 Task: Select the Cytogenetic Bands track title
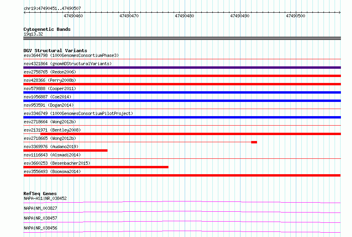[47, 29]
